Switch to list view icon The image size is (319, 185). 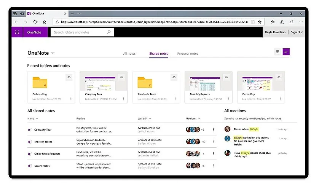(286, 52)
